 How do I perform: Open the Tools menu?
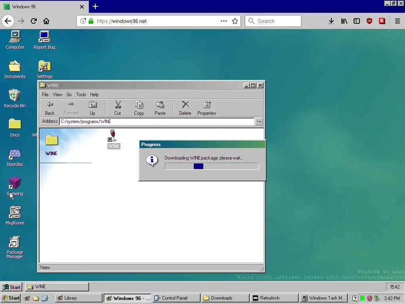point(81,95)
